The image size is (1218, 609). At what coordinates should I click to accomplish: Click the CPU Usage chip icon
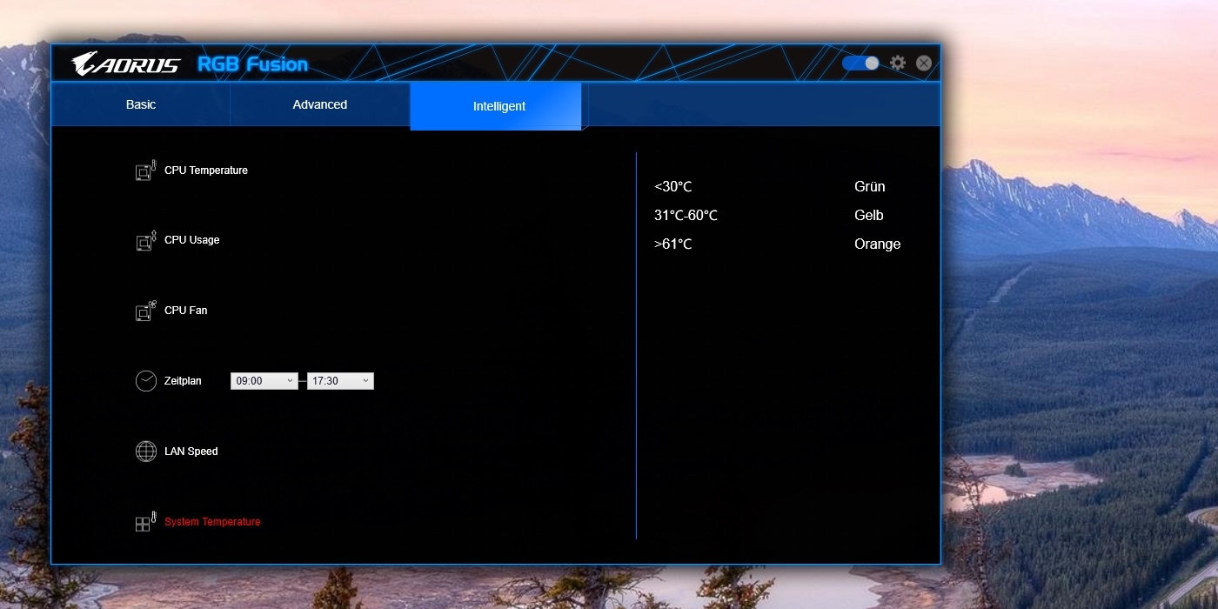click(145, 240)
